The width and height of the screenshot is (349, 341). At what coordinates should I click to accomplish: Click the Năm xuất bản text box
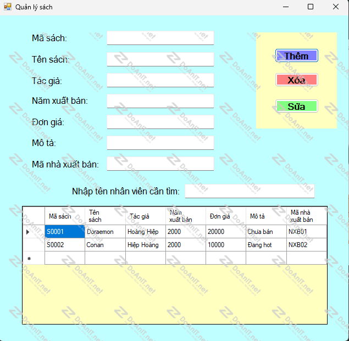click(x=160, y=101)
